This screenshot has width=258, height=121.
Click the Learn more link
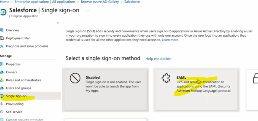170,40
